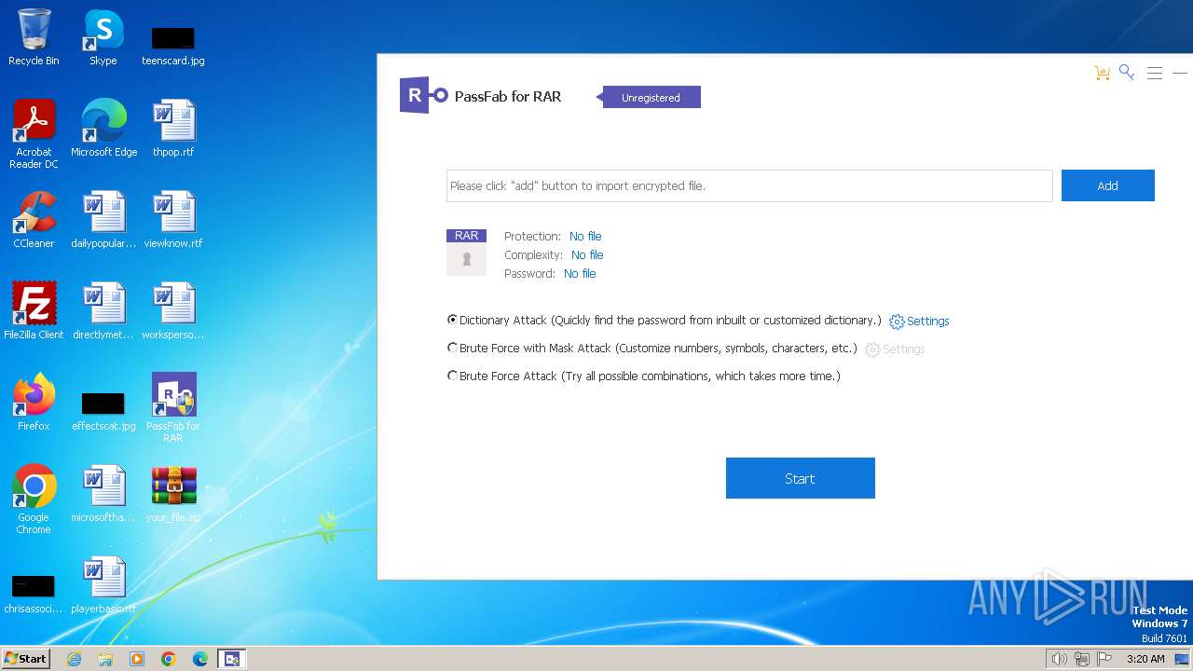Open Chrome from the taskbar
Screen dimensions: 1193x671
tap(169, 659)
